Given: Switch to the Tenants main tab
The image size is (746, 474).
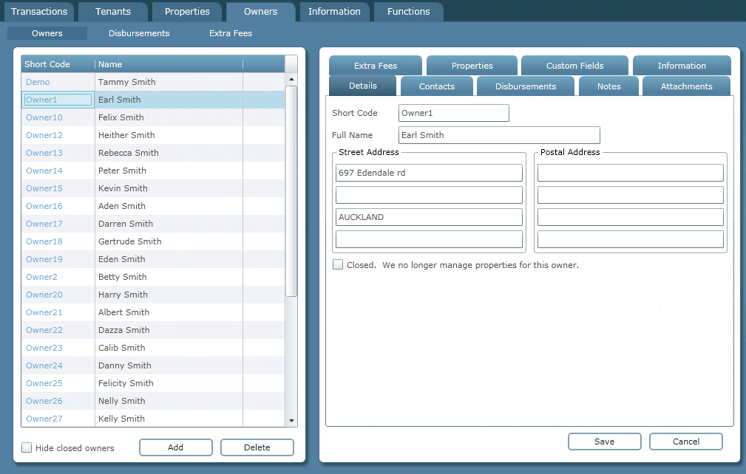Looking at the screenshot, I should (113, 11).
